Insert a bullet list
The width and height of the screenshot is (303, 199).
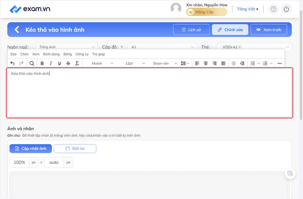pos(253,63)
